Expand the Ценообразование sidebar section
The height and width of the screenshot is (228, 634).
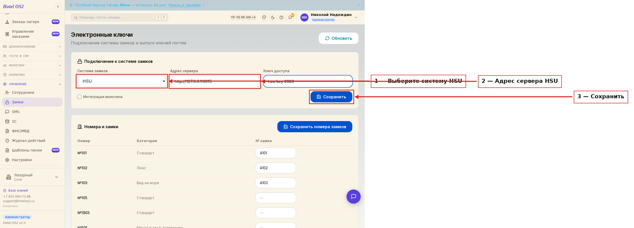click(x=32, y=47)
